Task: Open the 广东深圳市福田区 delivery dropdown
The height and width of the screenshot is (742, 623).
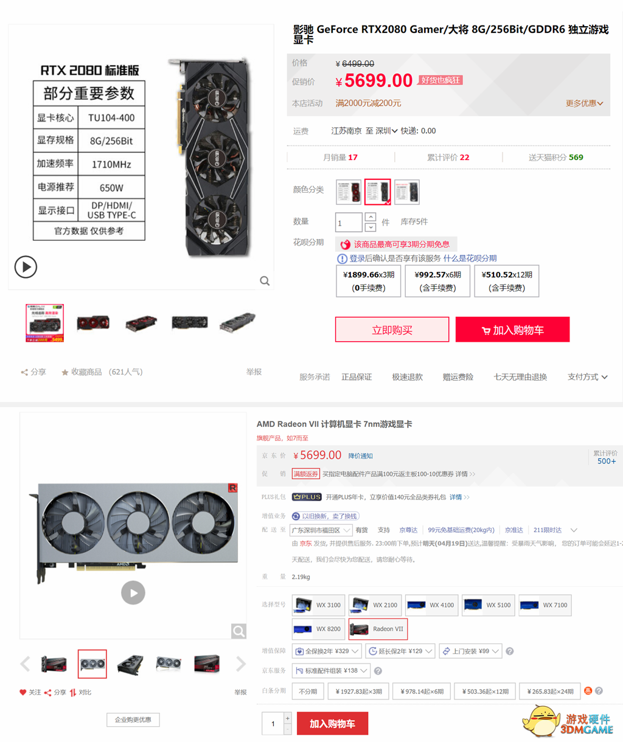Action: point(321,530)
